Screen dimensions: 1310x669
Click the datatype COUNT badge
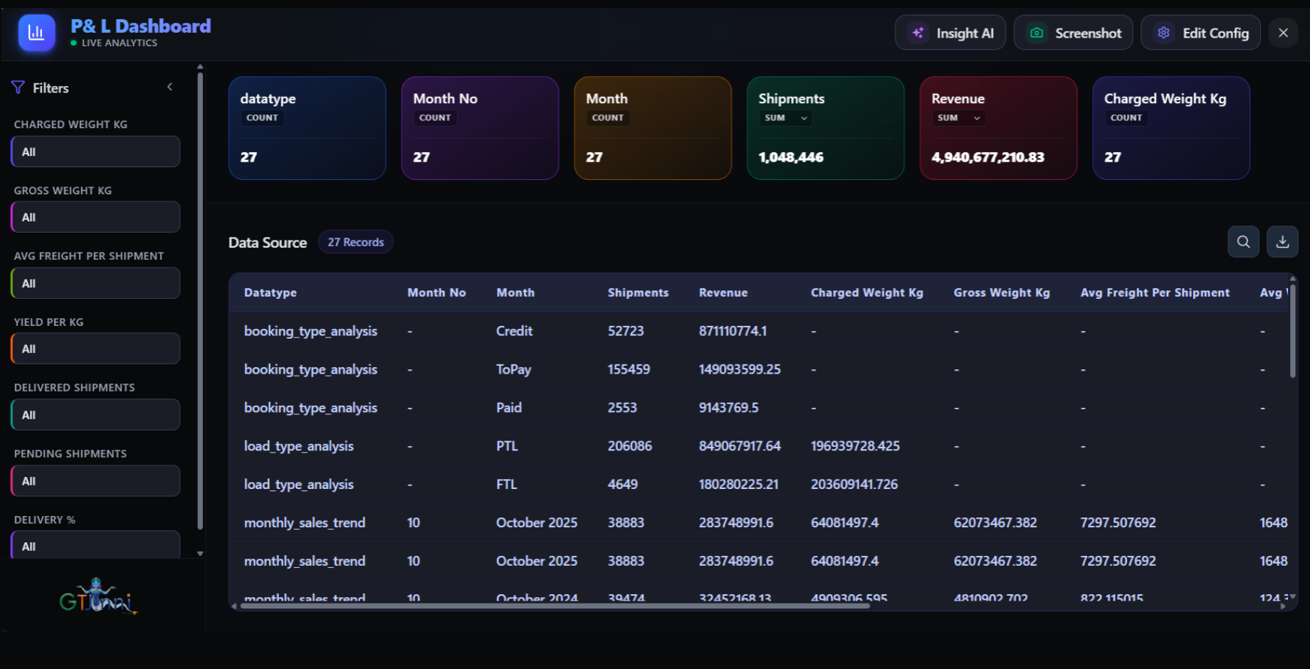pyautogui.click(x=262, y=118)
